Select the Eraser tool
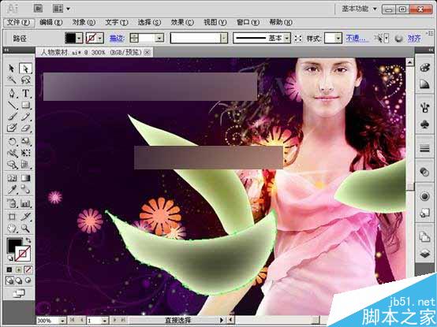This screenshot has height=327, width=437. (x=25, y=128)
